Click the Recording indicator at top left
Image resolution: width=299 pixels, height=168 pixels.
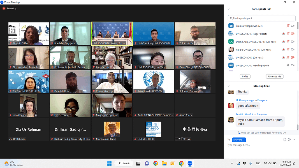tap(10, 8)
